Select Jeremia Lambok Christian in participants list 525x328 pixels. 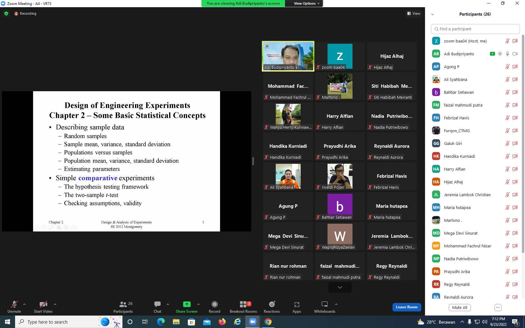(x=475, y=195)
